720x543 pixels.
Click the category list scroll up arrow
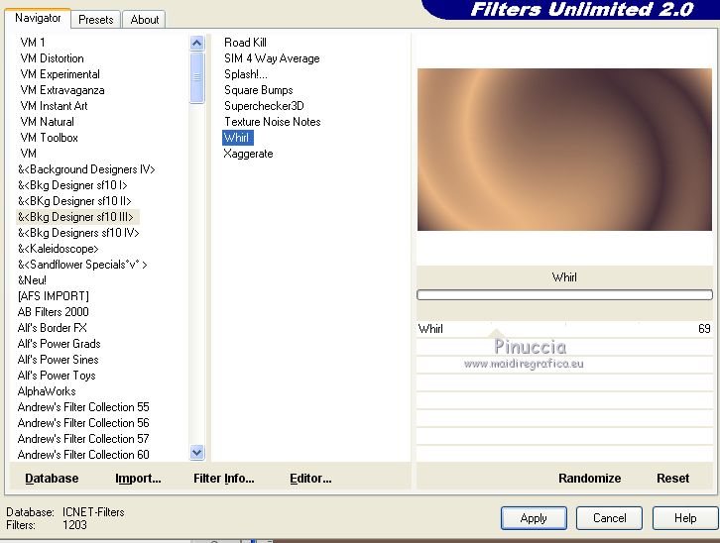[197, 44]
